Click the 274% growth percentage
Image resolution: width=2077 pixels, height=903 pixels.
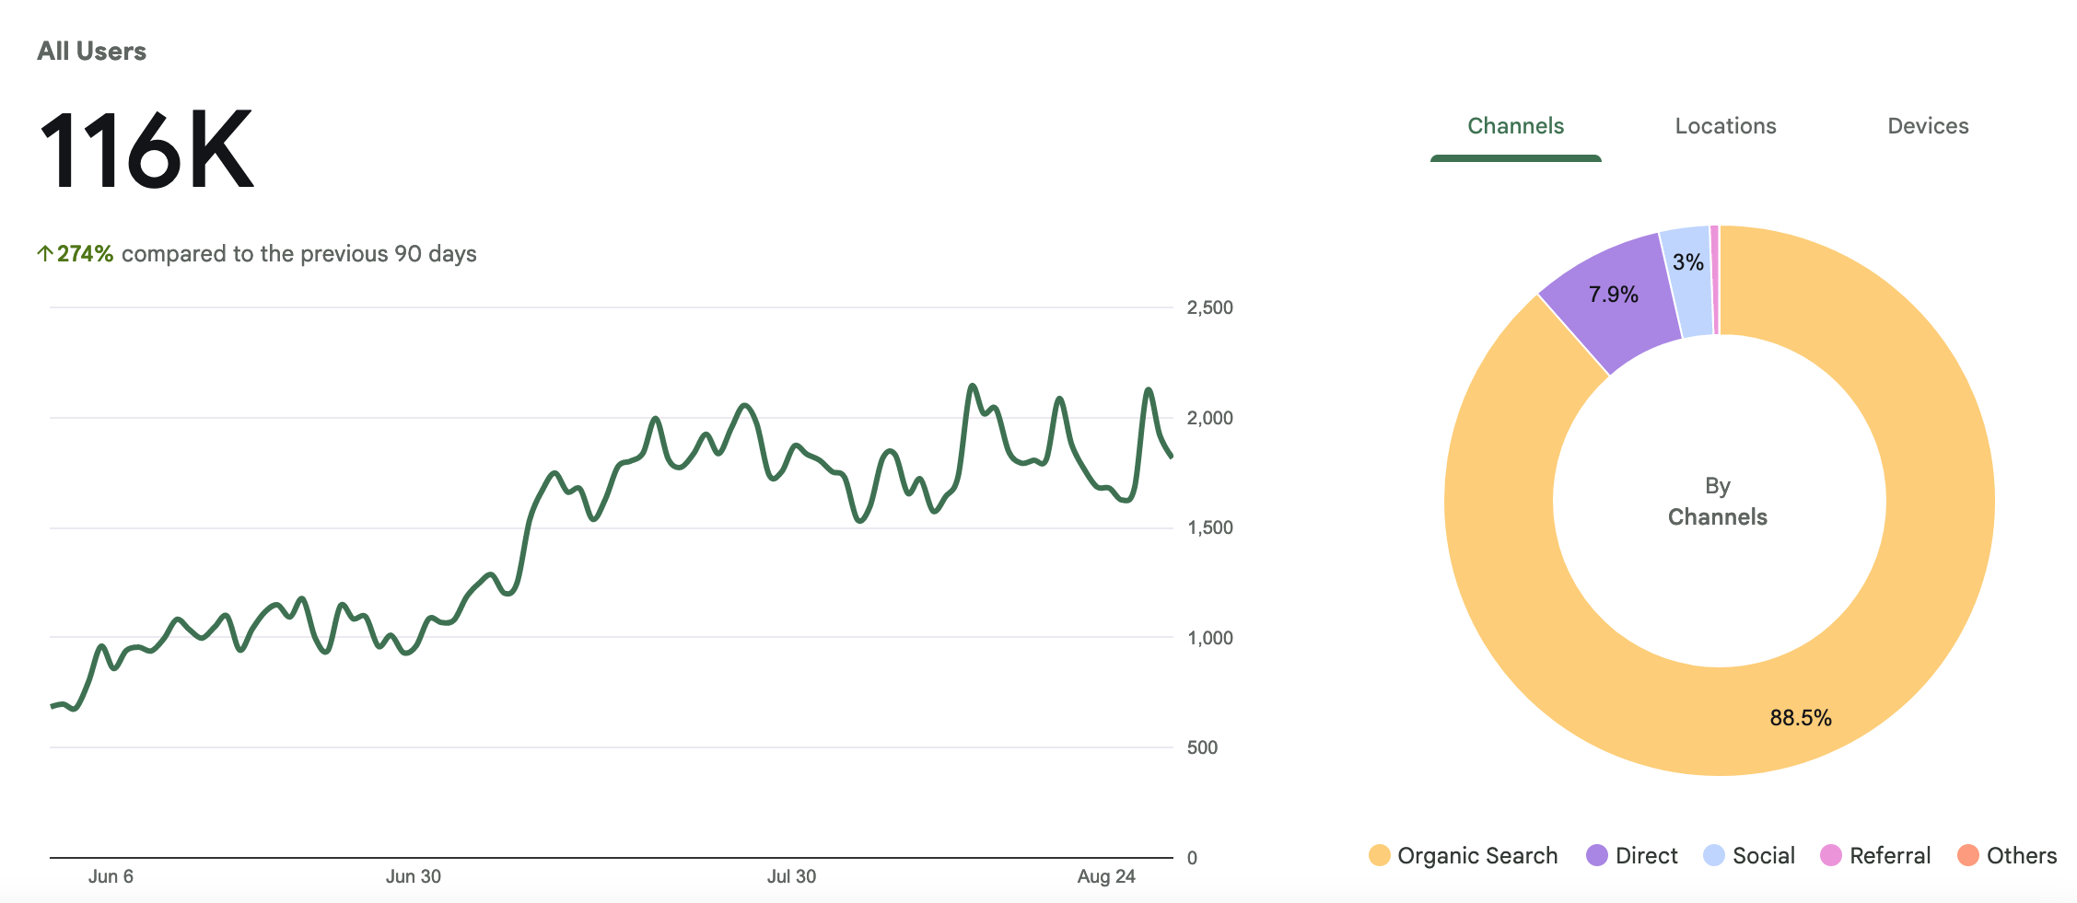pyautogui.click(x=85, y=253)
